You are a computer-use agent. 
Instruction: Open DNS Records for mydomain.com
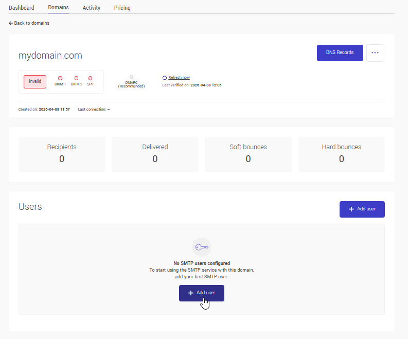(x=340, y=52)
